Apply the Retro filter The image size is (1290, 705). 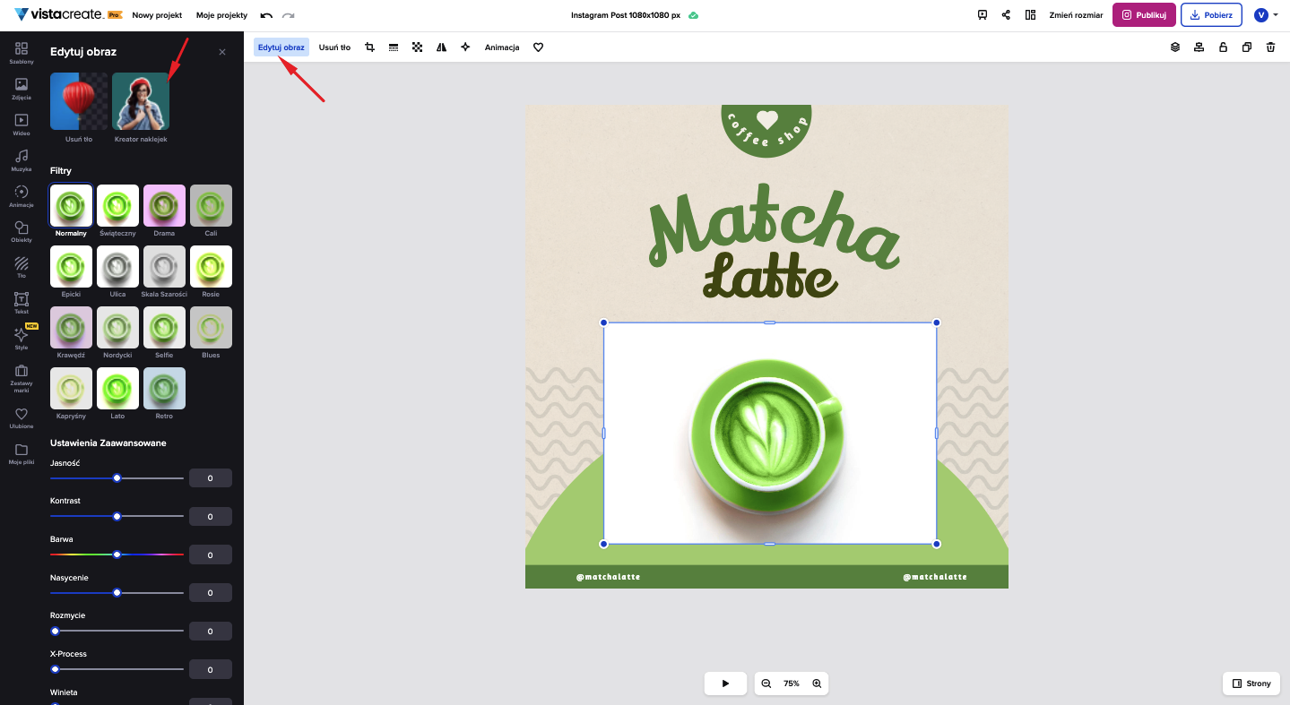(x=164, y=389)
